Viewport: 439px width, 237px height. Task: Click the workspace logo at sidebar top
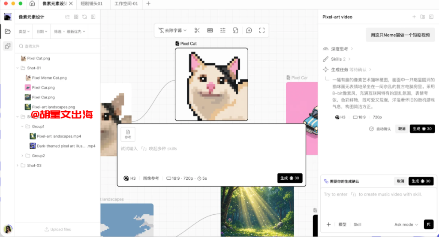pos(8,17)
